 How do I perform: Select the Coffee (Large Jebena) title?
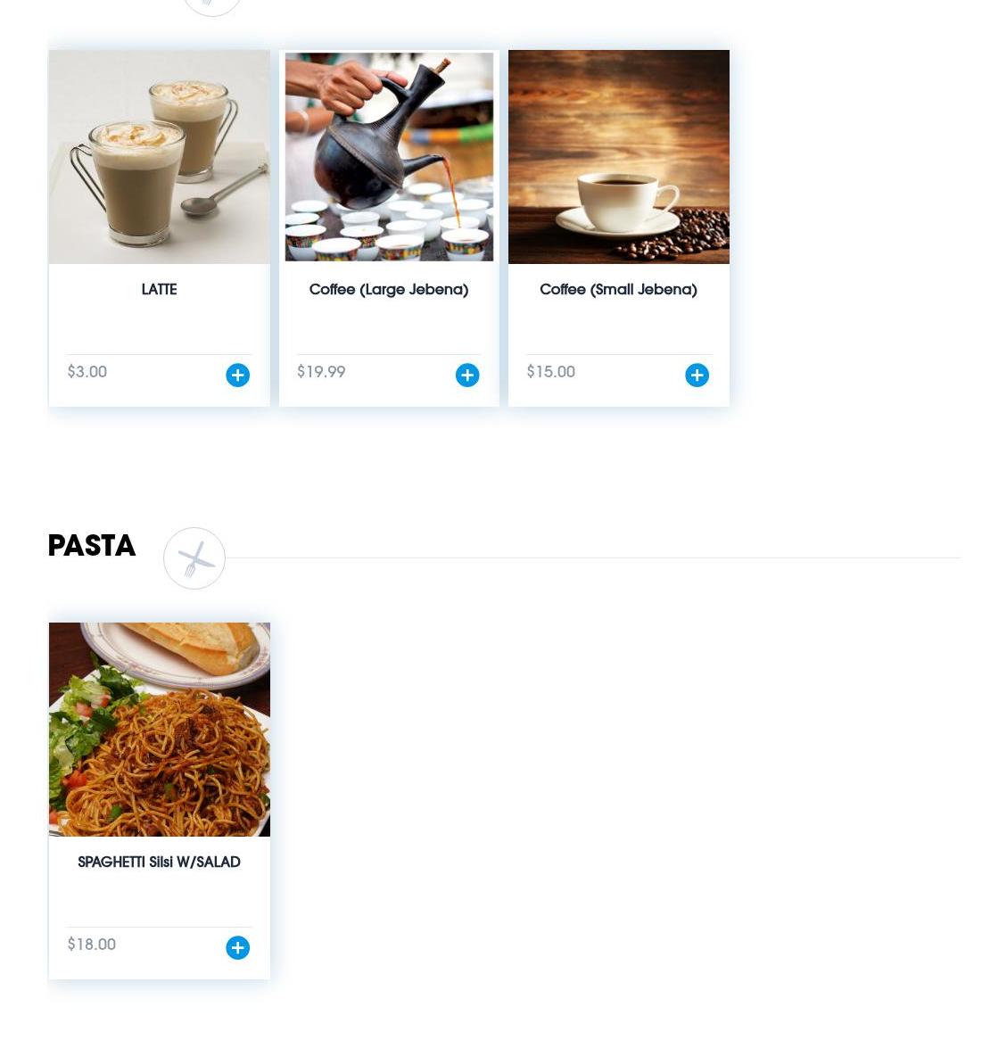click(x=389, y=290)
